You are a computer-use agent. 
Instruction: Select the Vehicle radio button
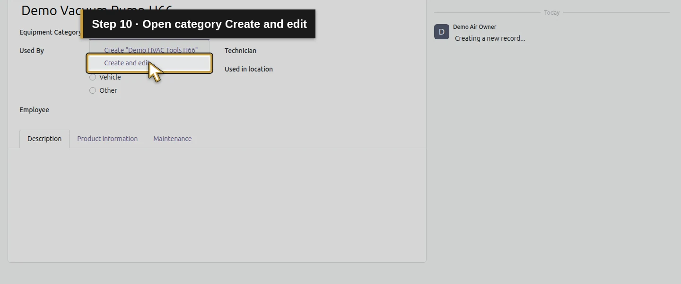(93, 77)
